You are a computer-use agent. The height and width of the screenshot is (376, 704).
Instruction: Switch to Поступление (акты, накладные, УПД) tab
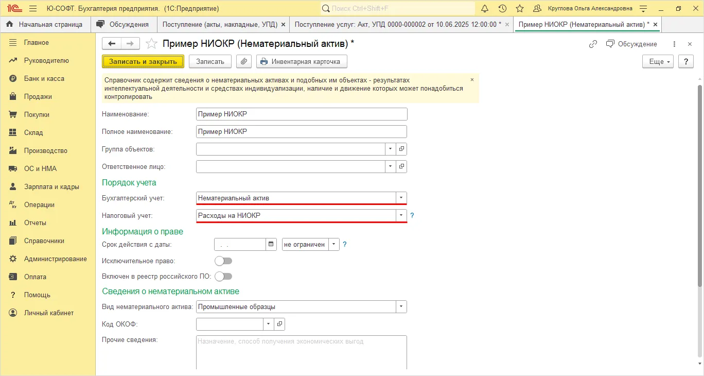[220, 24]
